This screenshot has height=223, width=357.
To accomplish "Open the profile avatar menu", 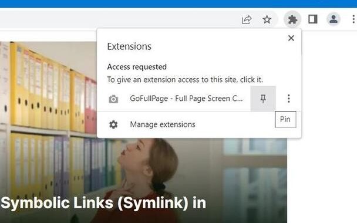I will tap(334, 19).
